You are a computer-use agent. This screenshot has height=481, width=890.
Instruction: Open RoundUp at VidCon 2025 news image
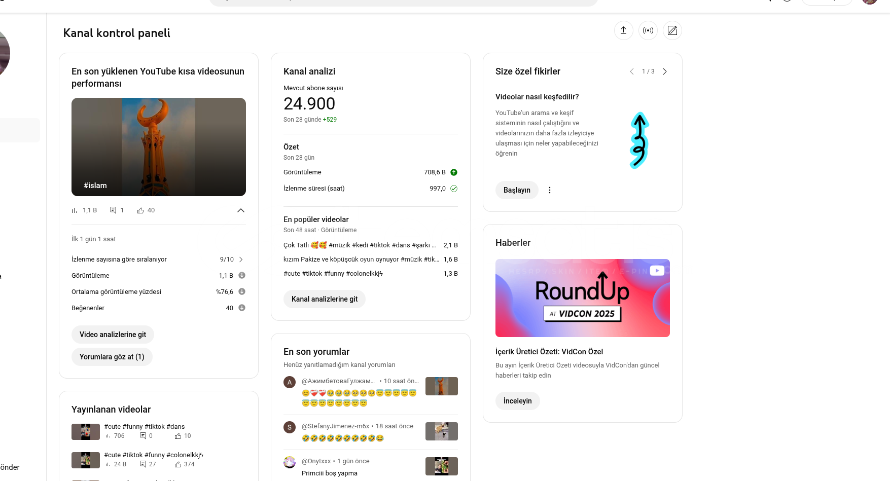[x=583, y=298]
